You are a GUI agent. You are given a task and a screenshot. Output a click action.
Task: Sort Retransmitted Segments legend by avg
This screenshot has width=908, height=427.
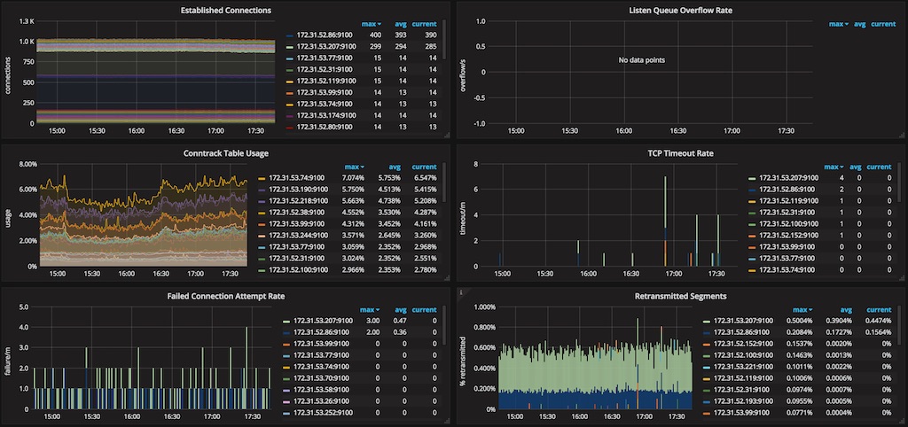click(x=847, y=309)
